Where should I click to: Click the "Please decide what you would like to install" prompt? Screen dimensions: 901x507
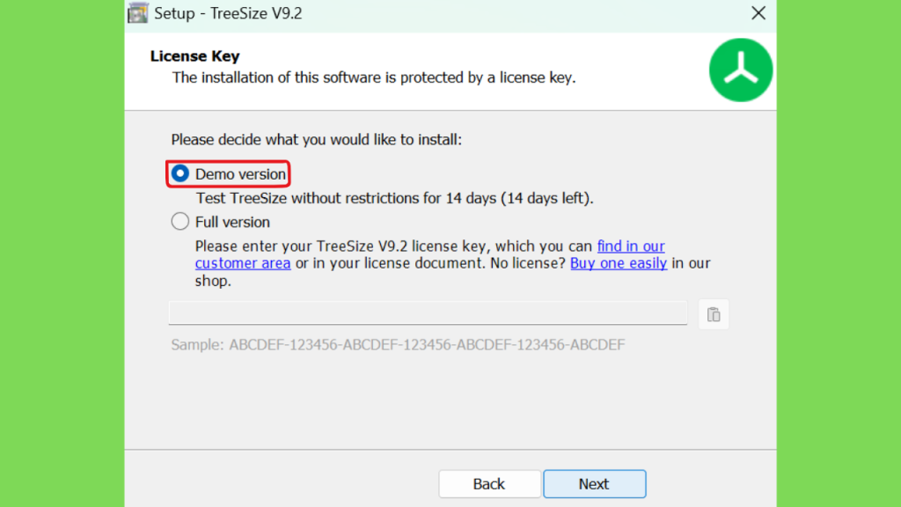tap(316, 140)
